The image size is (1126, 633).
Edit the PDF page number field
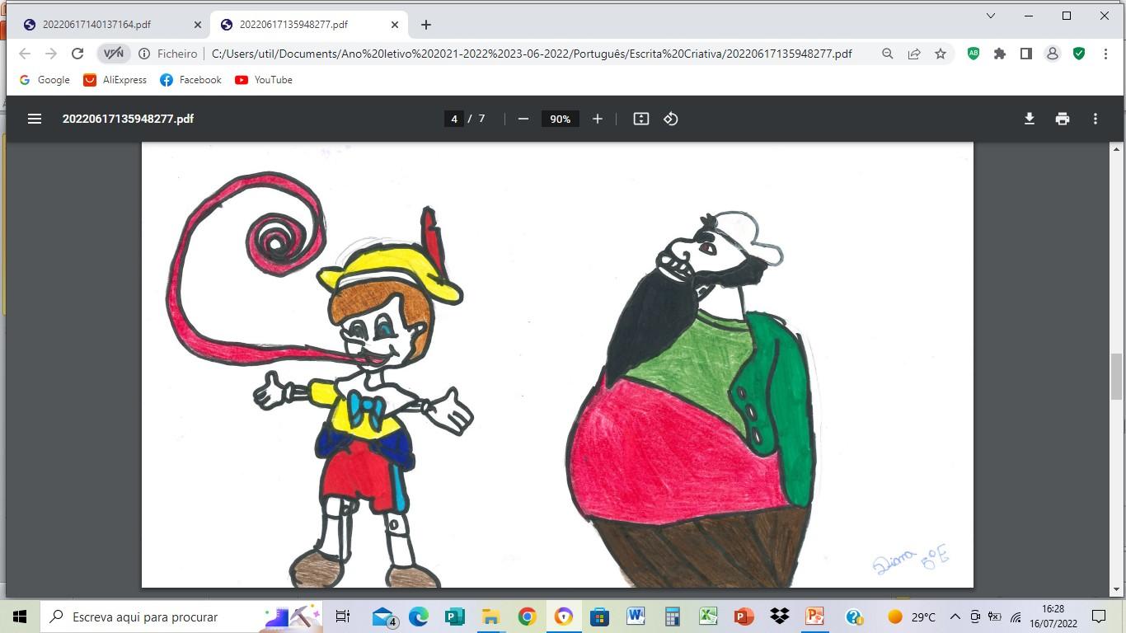[453, 119]
